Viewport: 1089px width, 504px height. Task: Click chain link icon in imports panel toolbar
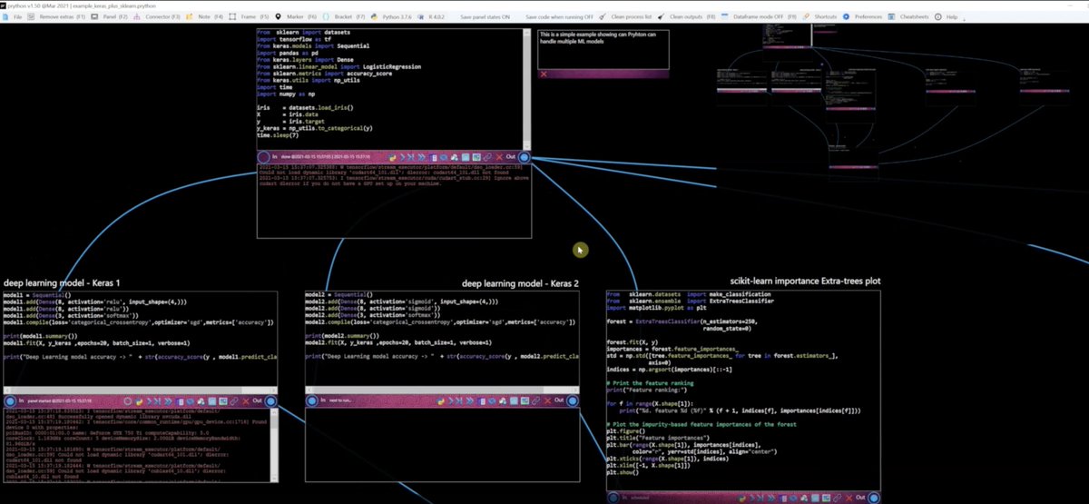click(x=487, y=157)
